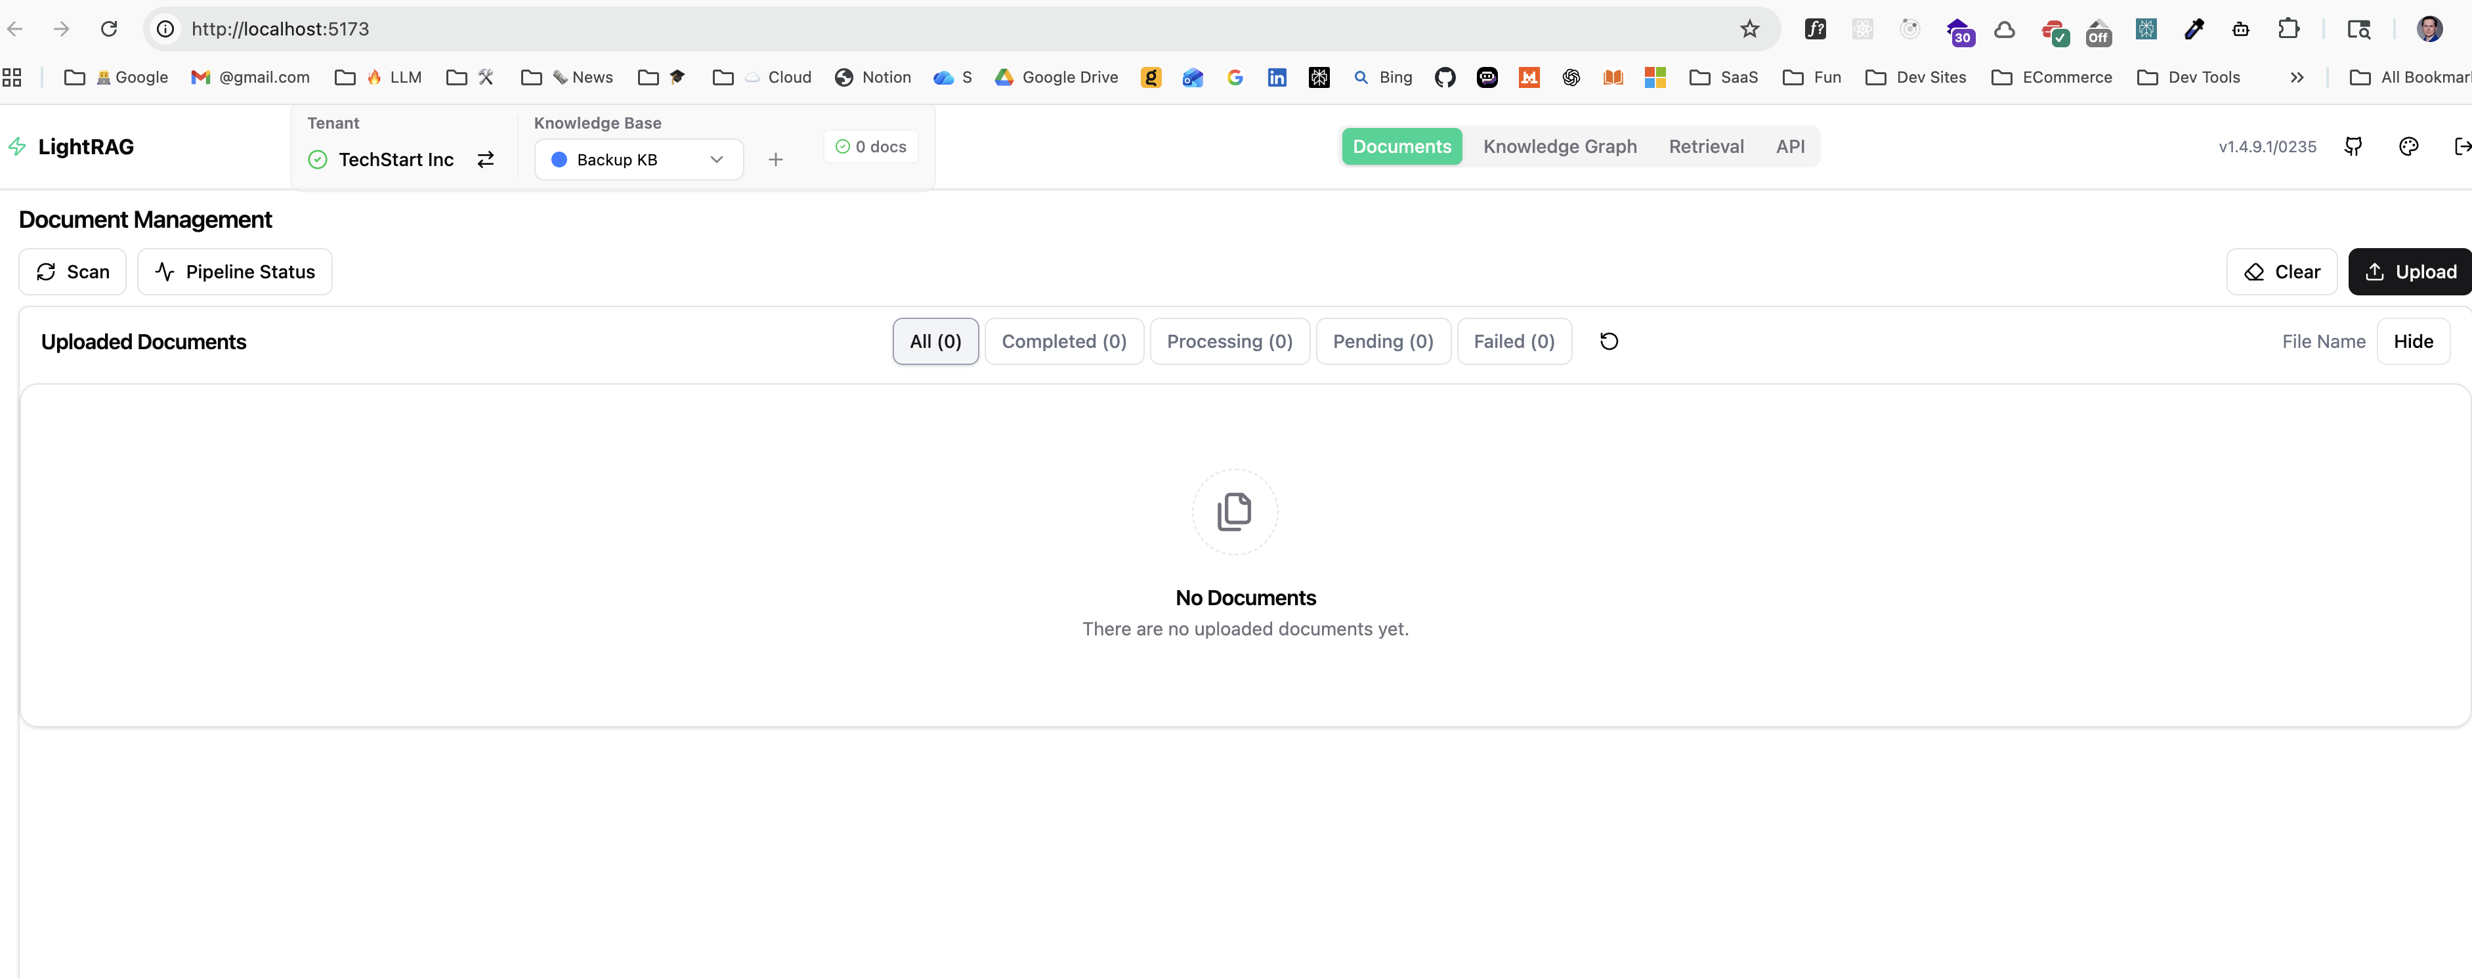Open the Dev Tools bookmark folder
The width and height of the screenshot is (2472, 978).
tap(2189, 77)
